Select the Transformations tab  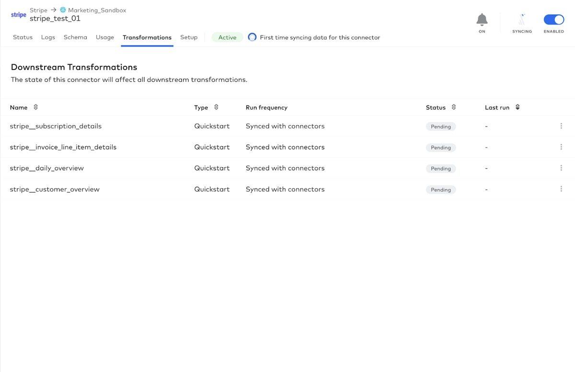(147, 37)
